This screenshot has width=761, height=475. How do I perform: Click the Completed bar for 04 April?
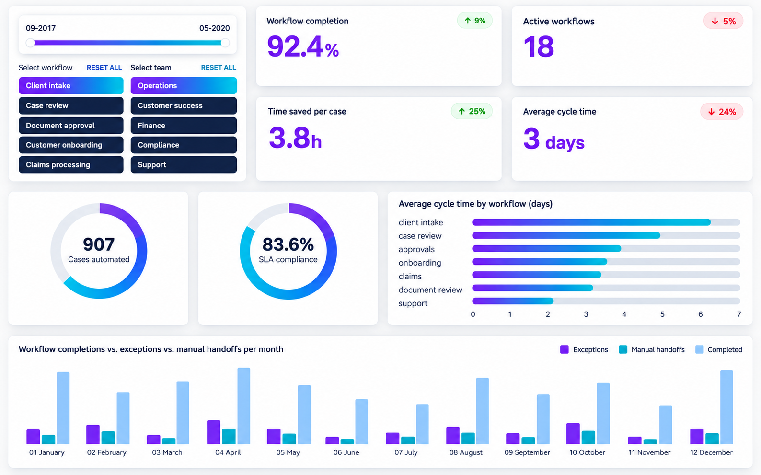coord(244,406)
